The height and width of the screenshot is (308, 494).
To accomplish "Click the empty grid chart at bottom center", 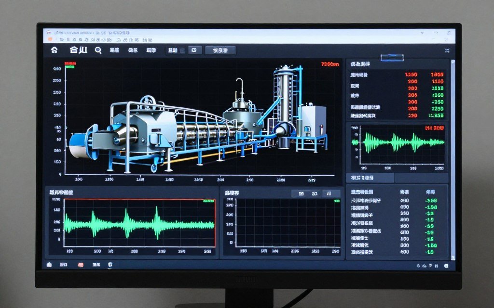I will tap(288, 223).
